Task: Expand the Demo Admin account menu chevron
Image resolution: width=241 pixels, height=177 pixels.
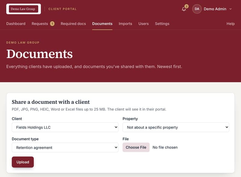Action: pyautogui.click(x=230, y=9)
